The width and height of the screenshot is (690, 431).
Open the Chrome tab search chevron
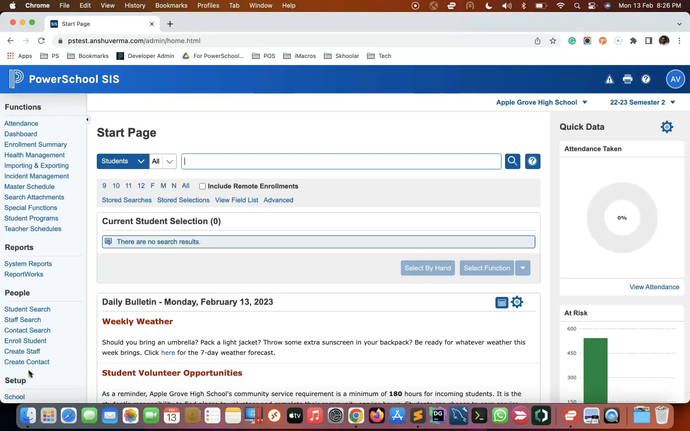point(679,24)
